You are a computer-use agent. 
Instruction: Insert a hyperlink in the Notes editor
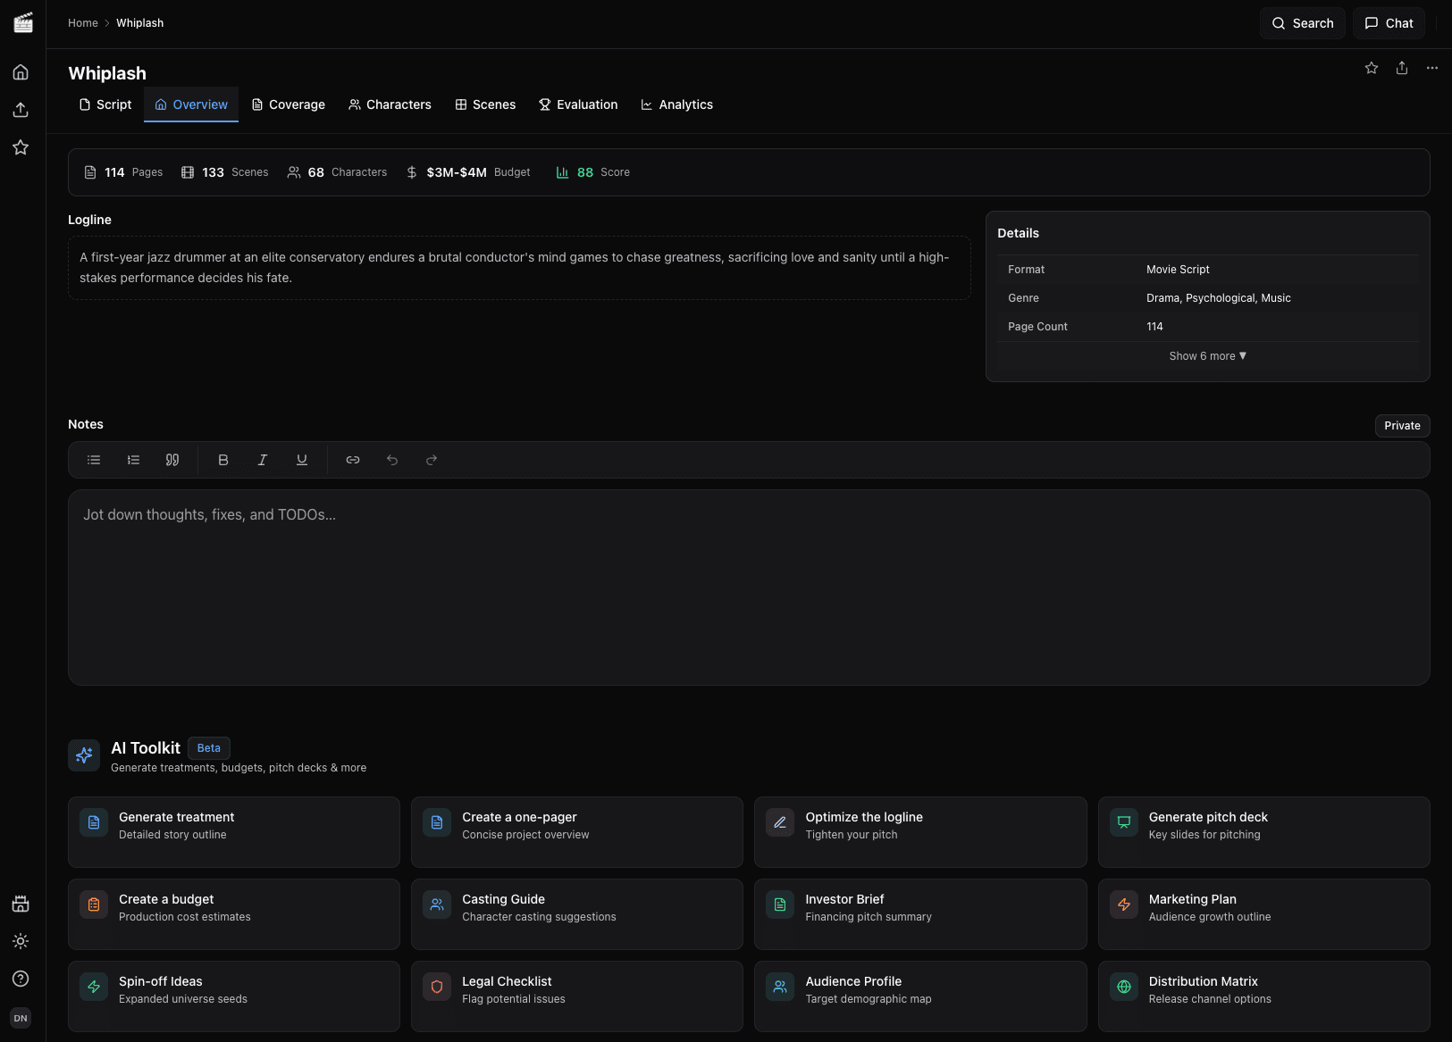pyautogui.click(x=352, y=460)
